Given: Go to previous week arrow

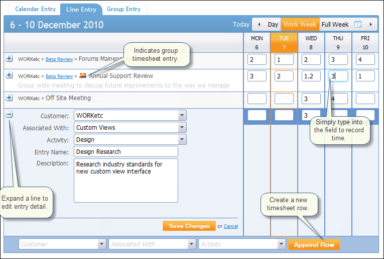Looking at the screenshot, I should pyautogui.click(x=259, y=24).
